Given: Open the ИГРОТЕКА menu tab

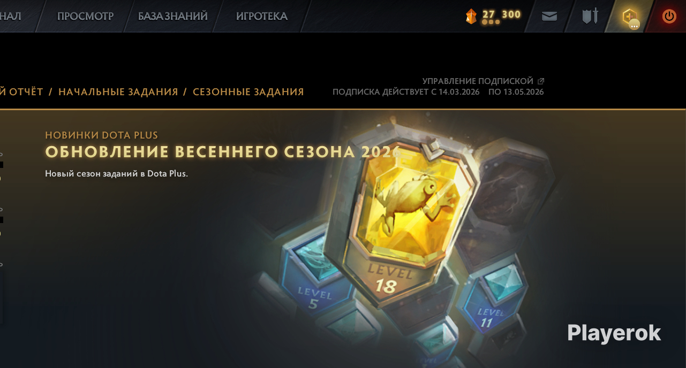Looking at the screenshot, I should pos(262,16).
